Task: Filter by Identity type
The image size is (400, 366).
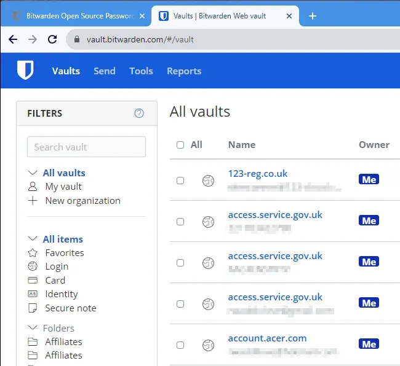Action: (x=62, y=294)
